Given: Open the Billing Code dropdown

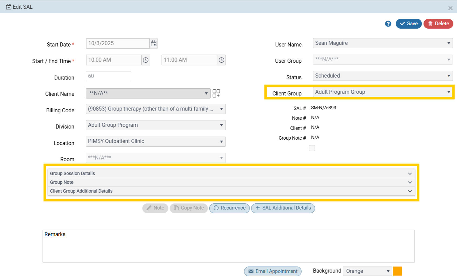Looking at the screenshot, I should click(221, 109).
